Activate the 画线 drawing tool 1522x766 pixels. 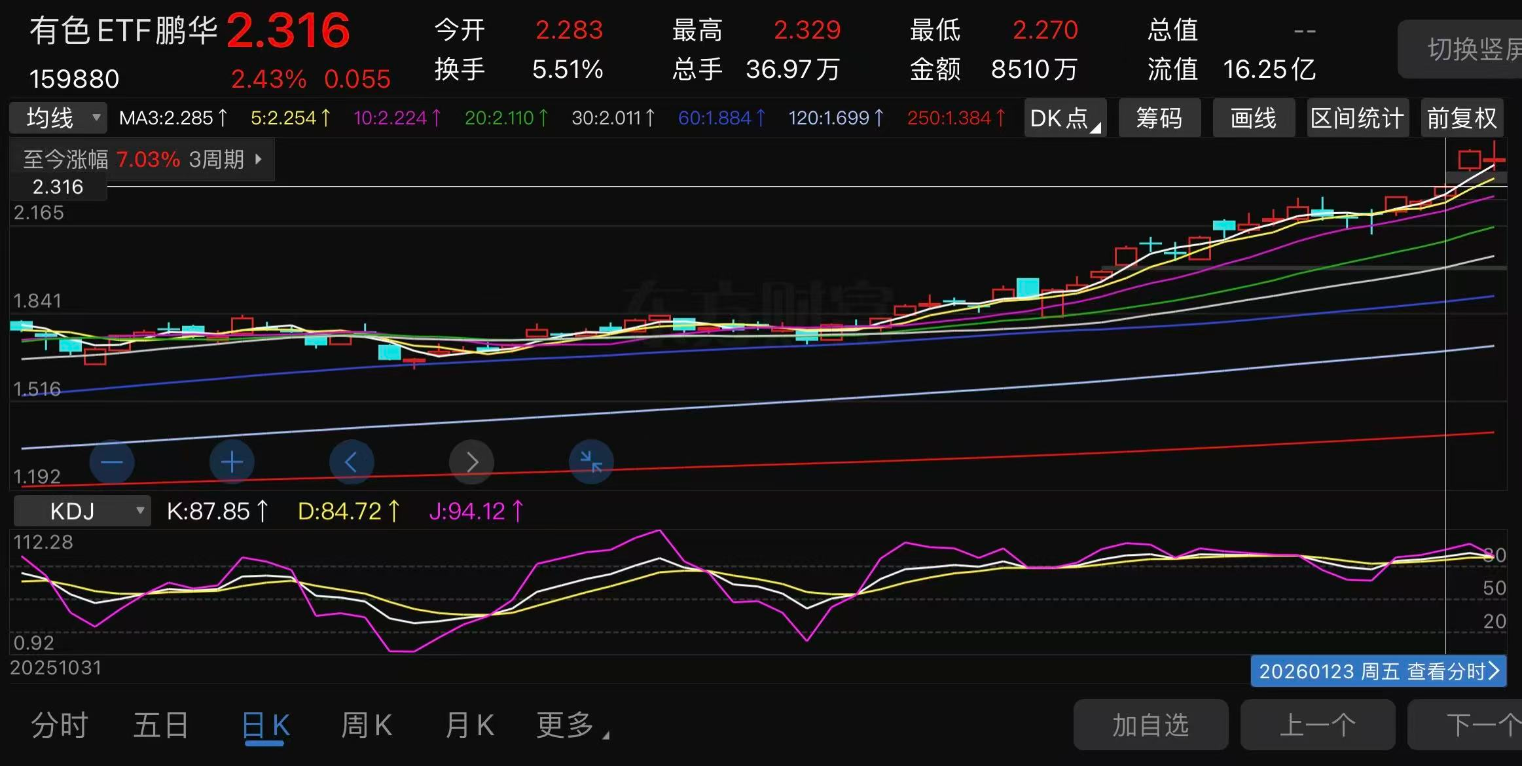1253,119
